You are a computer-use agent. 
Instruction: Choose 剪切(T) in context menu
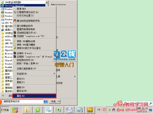[x=34, y=79]
